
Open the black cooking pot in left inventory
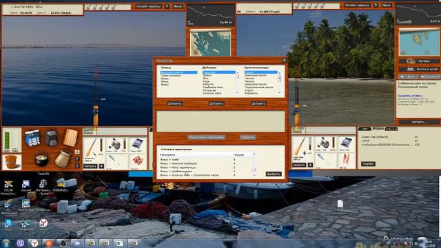point(41,159)
